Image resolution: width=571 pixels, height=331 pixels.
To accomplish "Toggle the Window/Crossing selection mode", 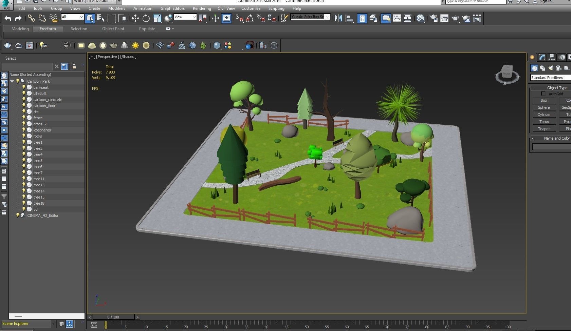I will tap(122, 18).
